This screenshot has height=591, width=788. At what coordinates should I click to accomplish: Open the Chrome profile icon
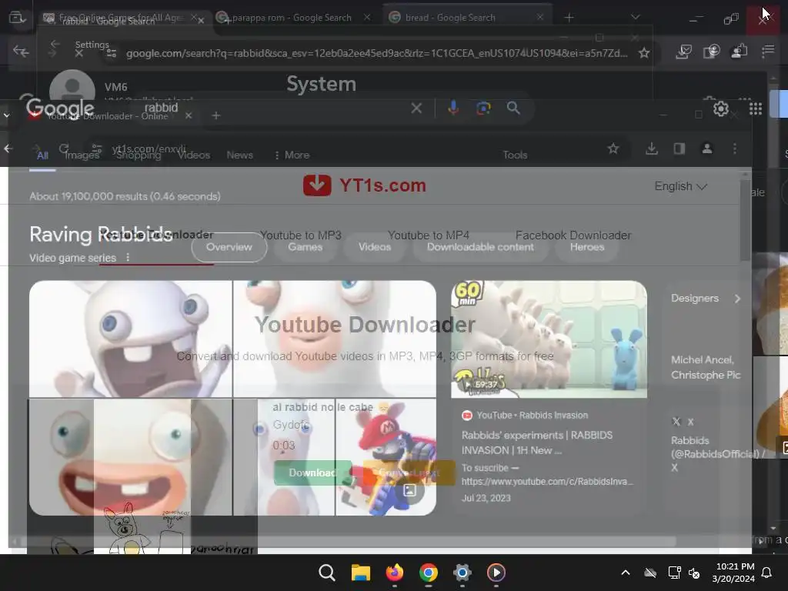tap(707, 149)
